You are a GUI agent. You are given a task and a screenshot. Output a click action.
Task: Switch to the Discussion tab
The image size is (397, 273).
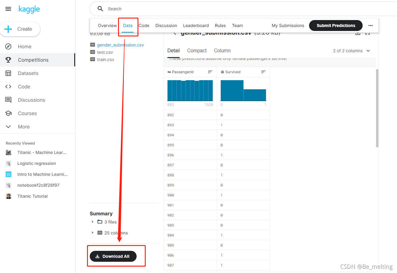click(166, 26)
